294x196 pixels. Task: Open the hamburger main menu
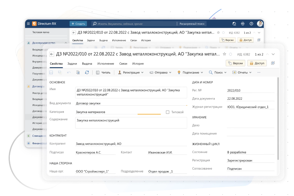28,24
